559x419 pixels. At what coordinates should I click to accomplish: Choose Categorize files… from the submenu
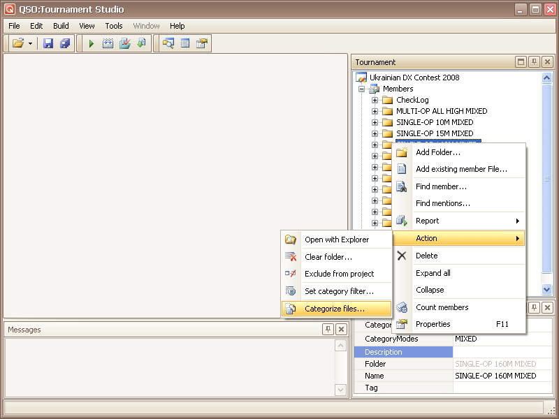tap(334, 309)
